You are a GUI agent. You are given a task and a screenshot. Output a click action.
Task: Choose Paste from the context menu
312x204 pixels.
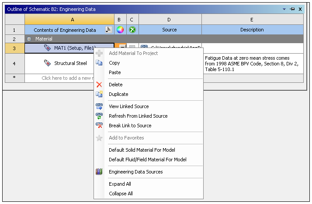pyautogui.click(x=115, y=72)
